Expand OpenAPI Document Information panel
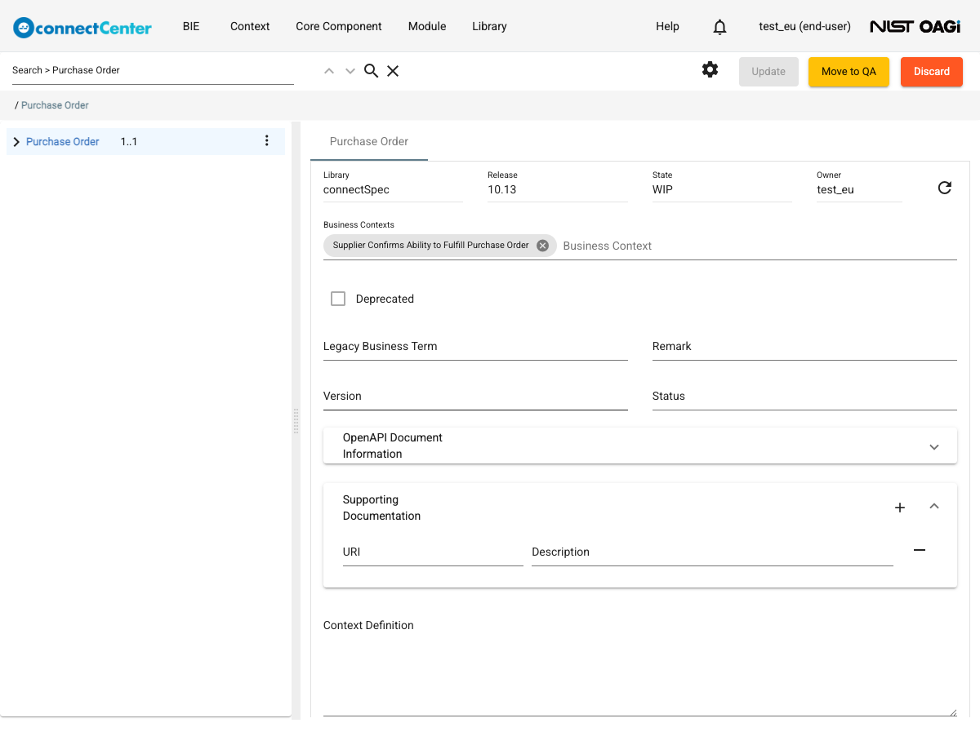The width and height of the screenshot is (980, 745). point(934,447)
